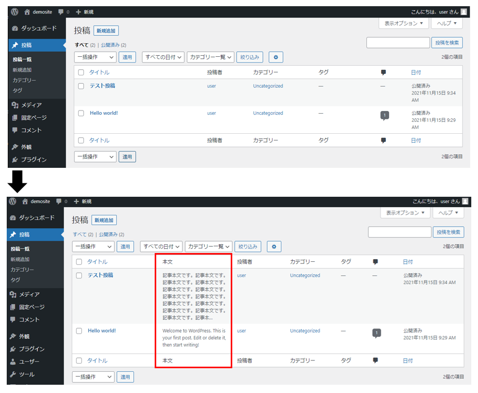This screenshot has height=393, width=478.
Task: Click the user avatar in the lower admin bar
Action: (465, 201)
